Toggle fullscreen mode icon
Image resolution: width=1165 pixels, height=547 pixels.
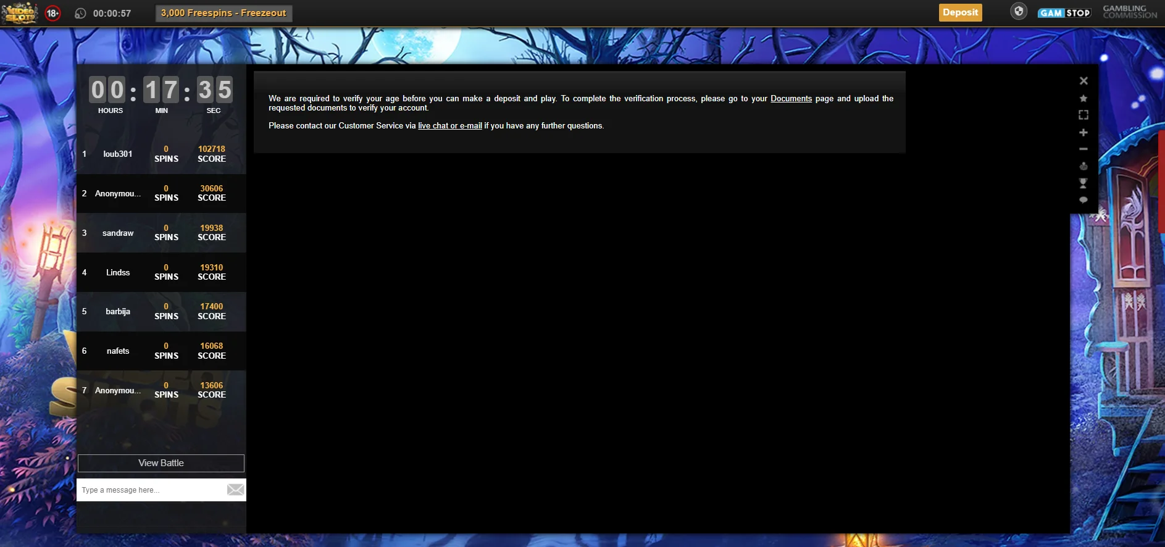point(1084,115)
